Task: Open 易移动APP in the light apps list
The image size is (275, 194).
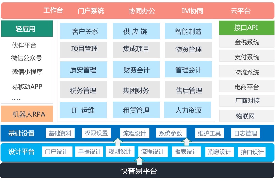Action: coord(27,87)
